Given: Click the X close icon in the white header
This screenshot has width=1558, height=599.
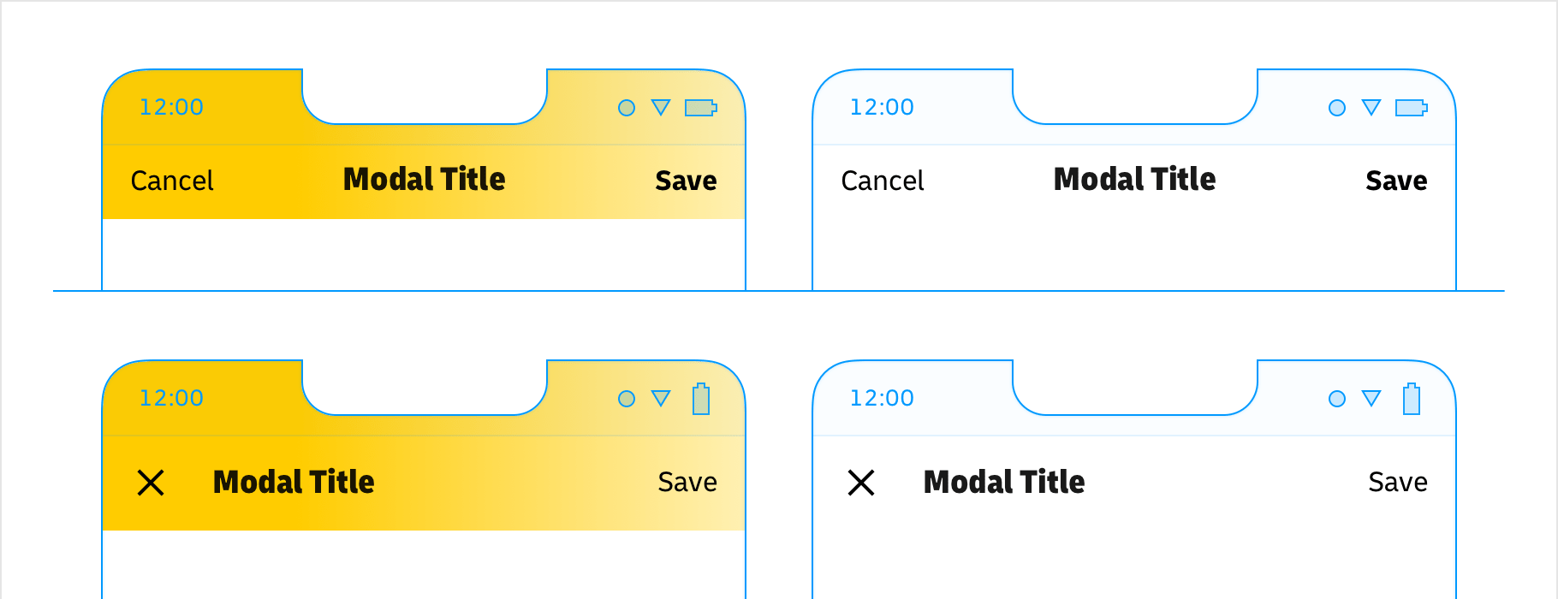Looking at the screenshot, I should (861, 483).
